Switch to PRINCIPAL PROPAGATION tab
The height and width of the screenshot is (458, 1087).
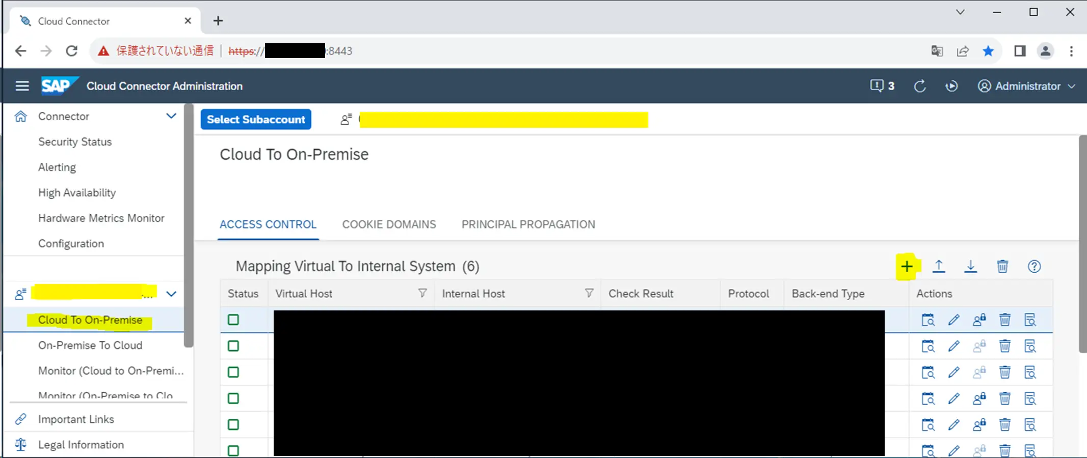528,224
